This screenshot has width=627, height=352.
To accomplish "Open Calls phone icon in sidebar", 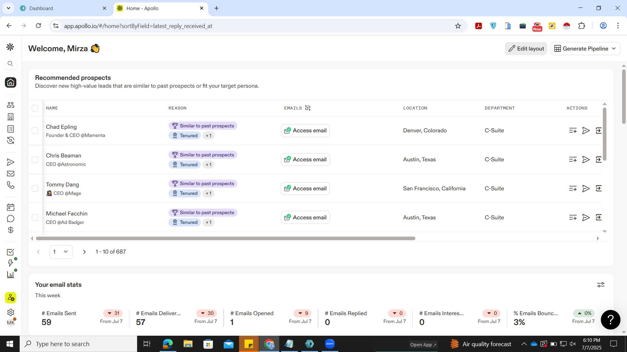I will coord(10,185).
